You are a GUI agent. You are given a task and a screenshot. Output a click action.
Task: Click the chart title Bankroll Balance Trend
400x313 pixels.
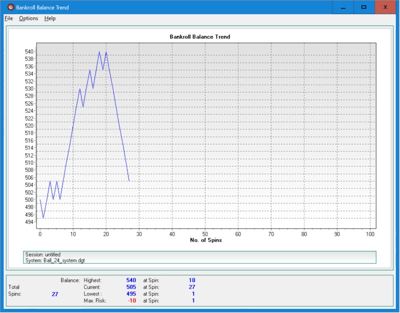tap(200, 36)
